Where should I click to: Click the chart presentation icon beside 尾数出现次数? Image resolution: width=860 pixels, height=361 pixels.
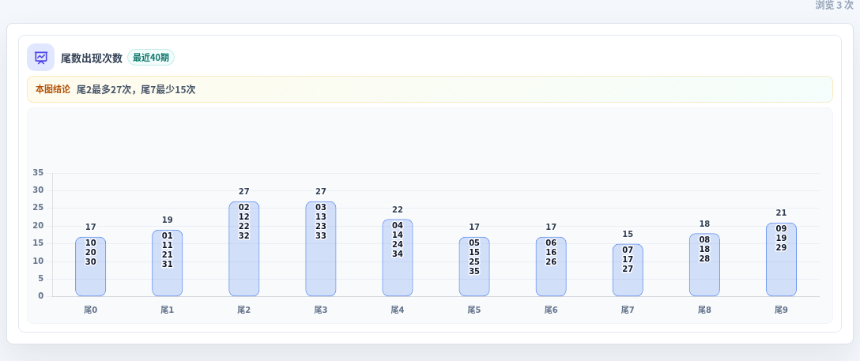pyautogui.click(x=40, y=58)
